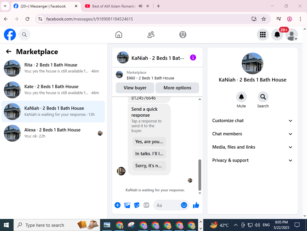
Task: Click the $960 - 2 Beds 1 Bath House listing
Action: coord(150,78)
